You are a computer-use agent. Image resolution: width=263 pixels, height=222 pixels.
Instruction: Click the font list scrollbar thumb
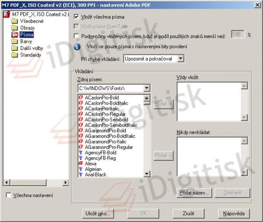[147, 103]
